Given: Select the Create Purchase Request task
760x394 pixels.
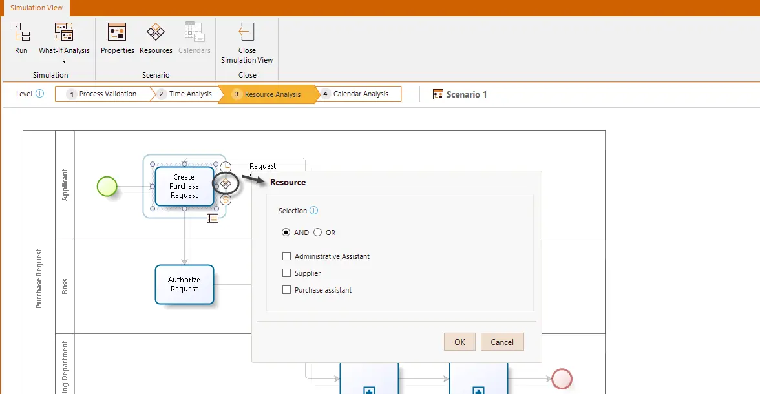Looking at the screenshot, I should pyautogui.click(x=184, y=186).
